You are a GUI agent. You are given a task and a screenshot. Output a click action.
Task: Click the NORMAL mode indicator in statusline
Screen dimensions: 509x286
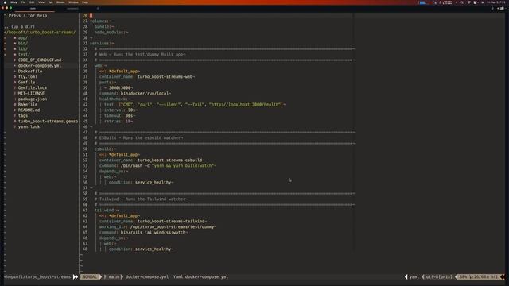[x=90, y=277]
